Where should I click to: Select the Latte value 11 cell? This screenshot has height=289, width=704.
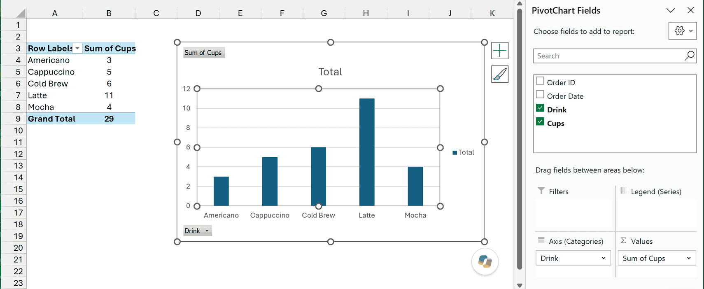[109, 95]
